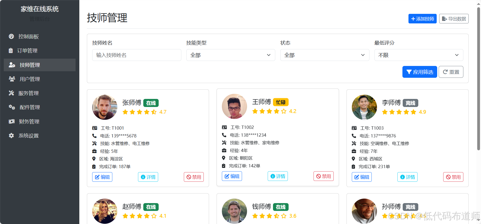Viewport: 481px width, 224px height.
Task: Open the 最低评分 dropdown
Action: point(419,55)
